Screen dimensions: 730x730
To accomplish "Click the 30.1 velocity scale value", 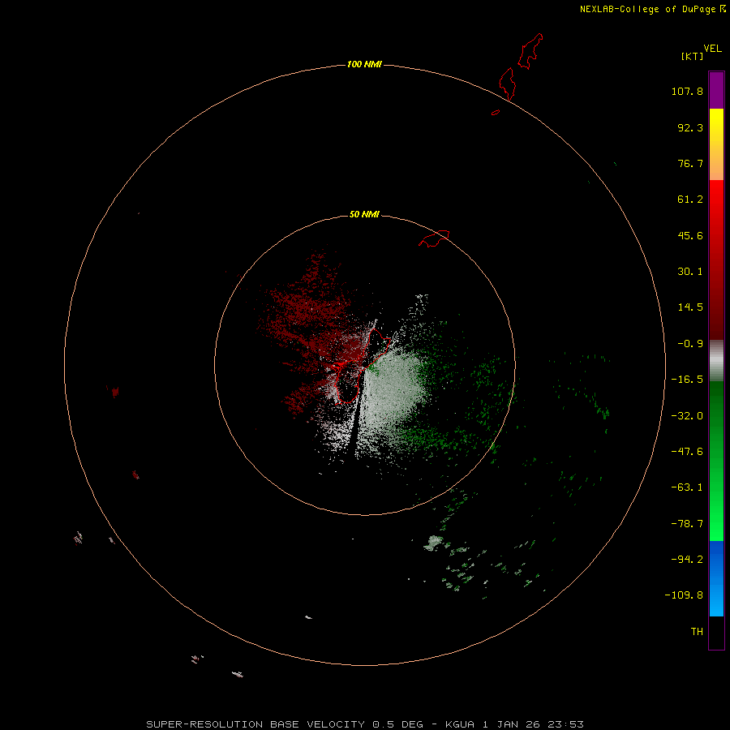I will pyautogui.click(x=690, y=272).
